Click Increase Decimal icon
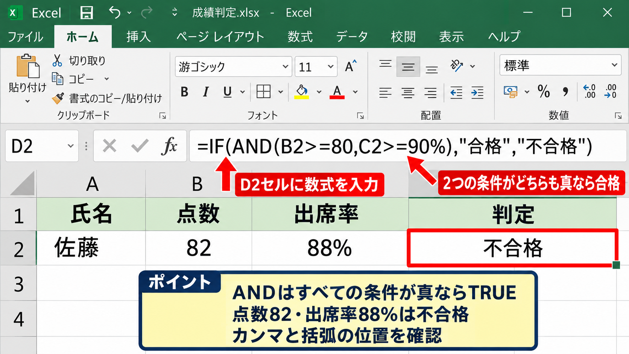629x354 pixels. click(589, 91)
